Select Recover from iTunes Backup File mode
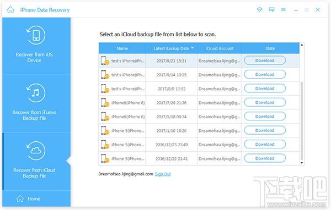This screenshot has width=331, height=210. point(36,104)
